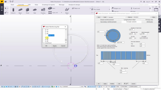This screenshot has height=90, width=161.
Task: Open the hamburger file menu icon
Action: (x=2, y=7)
